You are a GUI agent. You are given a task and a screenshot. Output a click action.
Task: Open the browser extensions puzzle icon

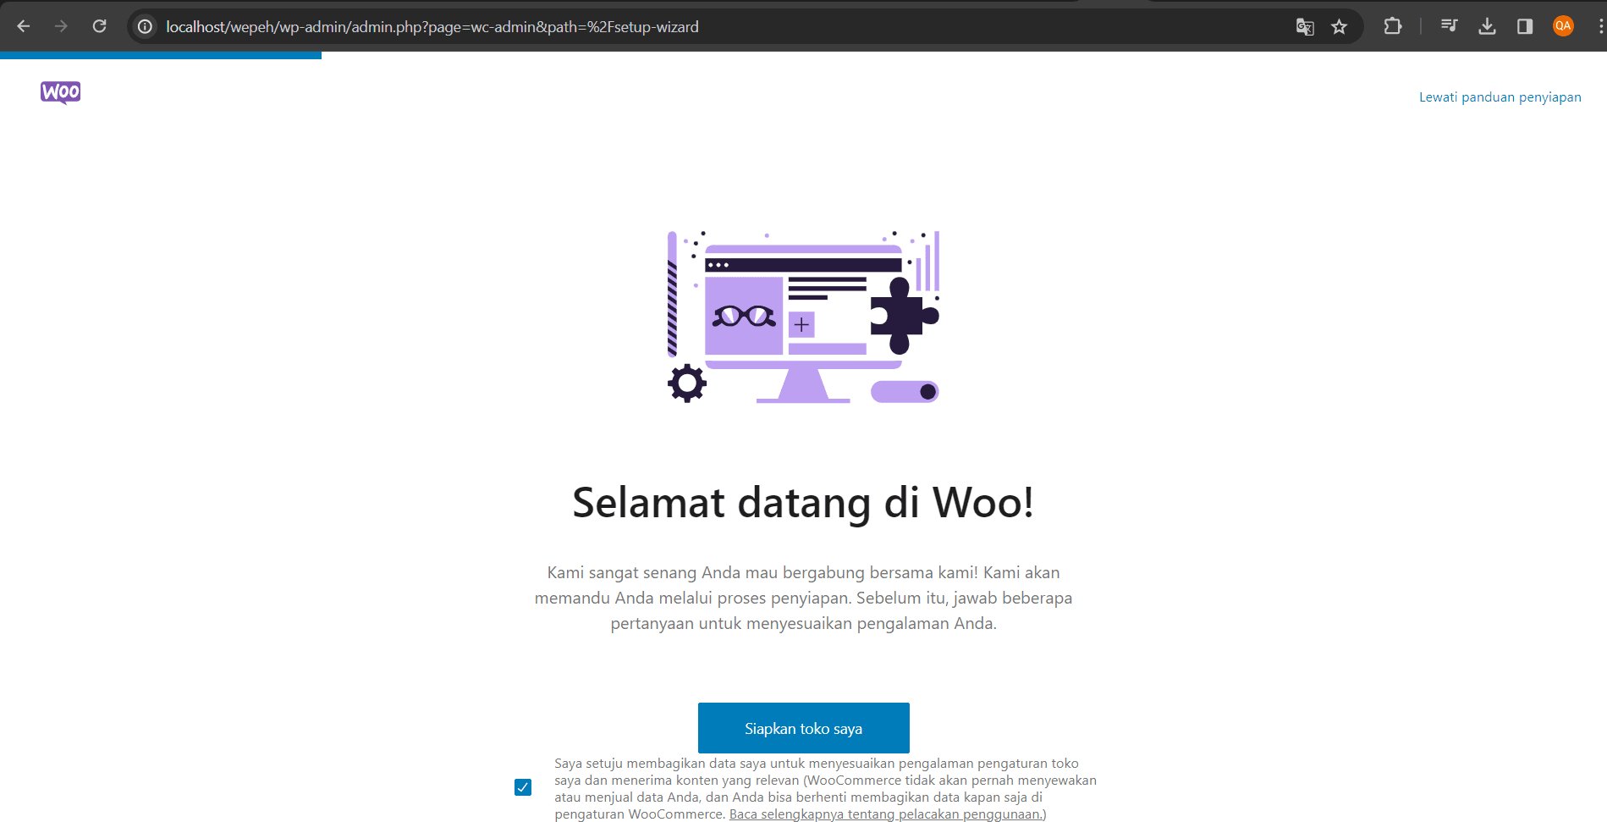1392,26
